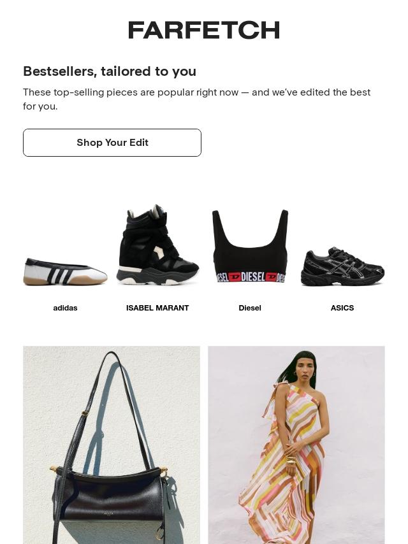View the striped one-shoulder dress model photo
The width and height of the screenshot is (408, 544).
[x=296, y=445]
